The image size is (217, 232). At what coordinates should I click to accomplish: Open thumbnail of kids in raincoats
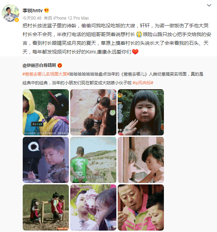click(x=46, y=112)
